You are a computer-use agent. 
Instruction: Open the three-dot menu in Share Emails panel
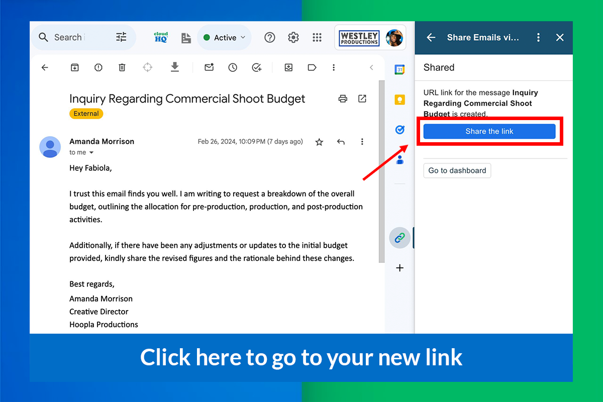pyautogui.click(x=538, y=37)
